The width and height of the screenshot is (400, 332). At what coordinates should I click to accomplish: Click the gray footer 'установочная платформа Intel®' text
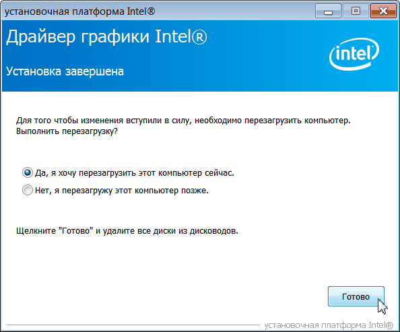329,325
